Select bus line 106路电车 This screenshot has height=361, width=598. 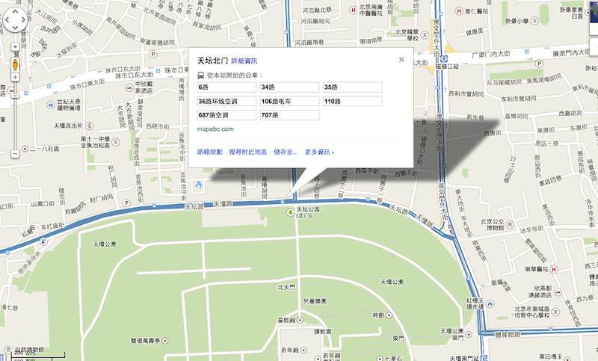pos(289,102)
